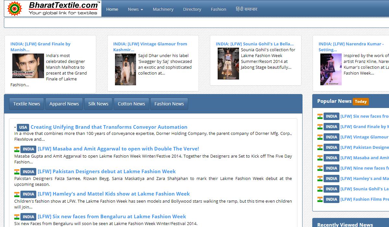Screen dimensions: 389x227
Task: Open popular news 'Masaba and Amit' link
Action: pyautogui.click(x=365, y=158)
